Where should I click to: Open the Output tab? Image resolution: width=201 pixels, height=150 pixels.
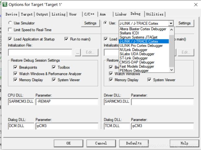pyautogui.click(x=42, y=14)
